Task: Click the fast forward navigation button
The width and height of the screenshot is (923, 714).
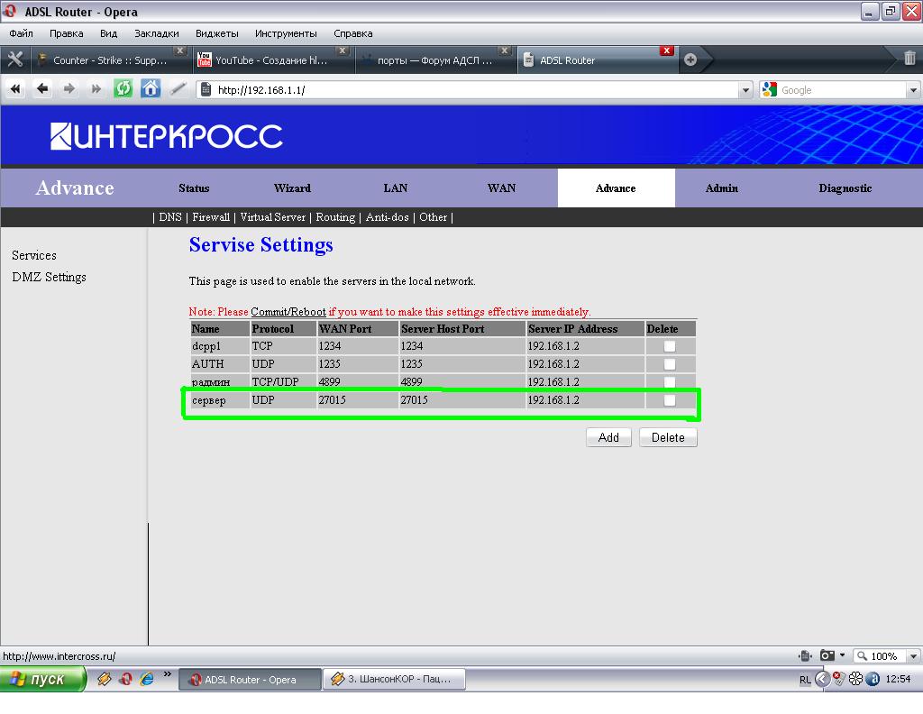Action: click(96, 89)
